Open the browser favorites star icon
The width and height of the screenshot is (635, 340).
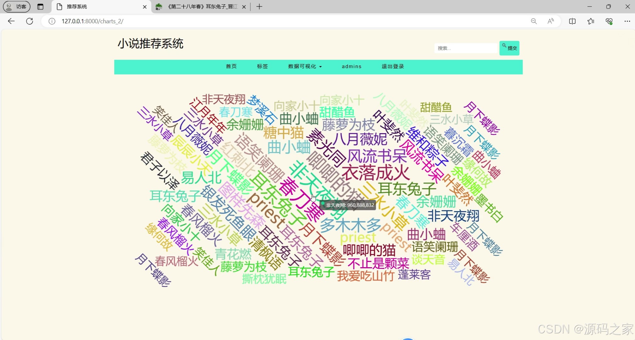click(x=591, y=21)
